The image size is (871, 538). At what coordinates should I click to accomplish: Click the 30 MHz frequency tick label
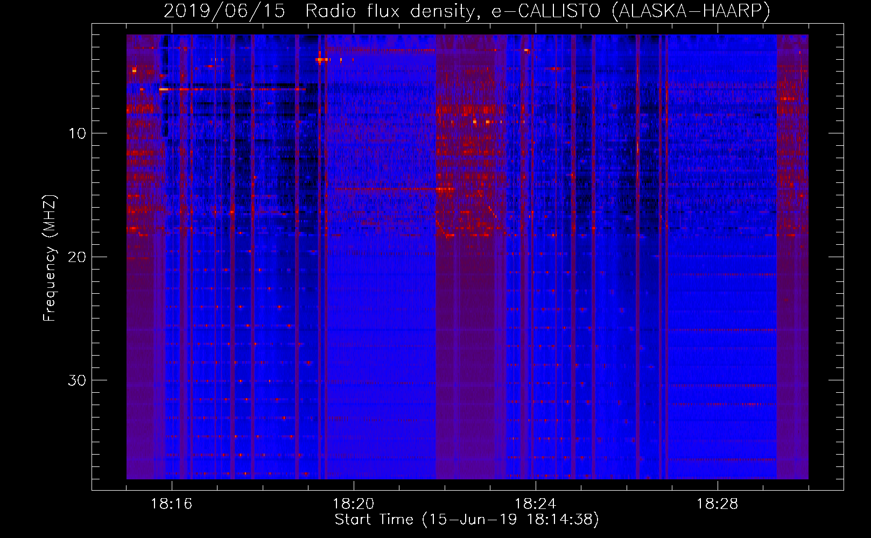[x=78, y=380]
